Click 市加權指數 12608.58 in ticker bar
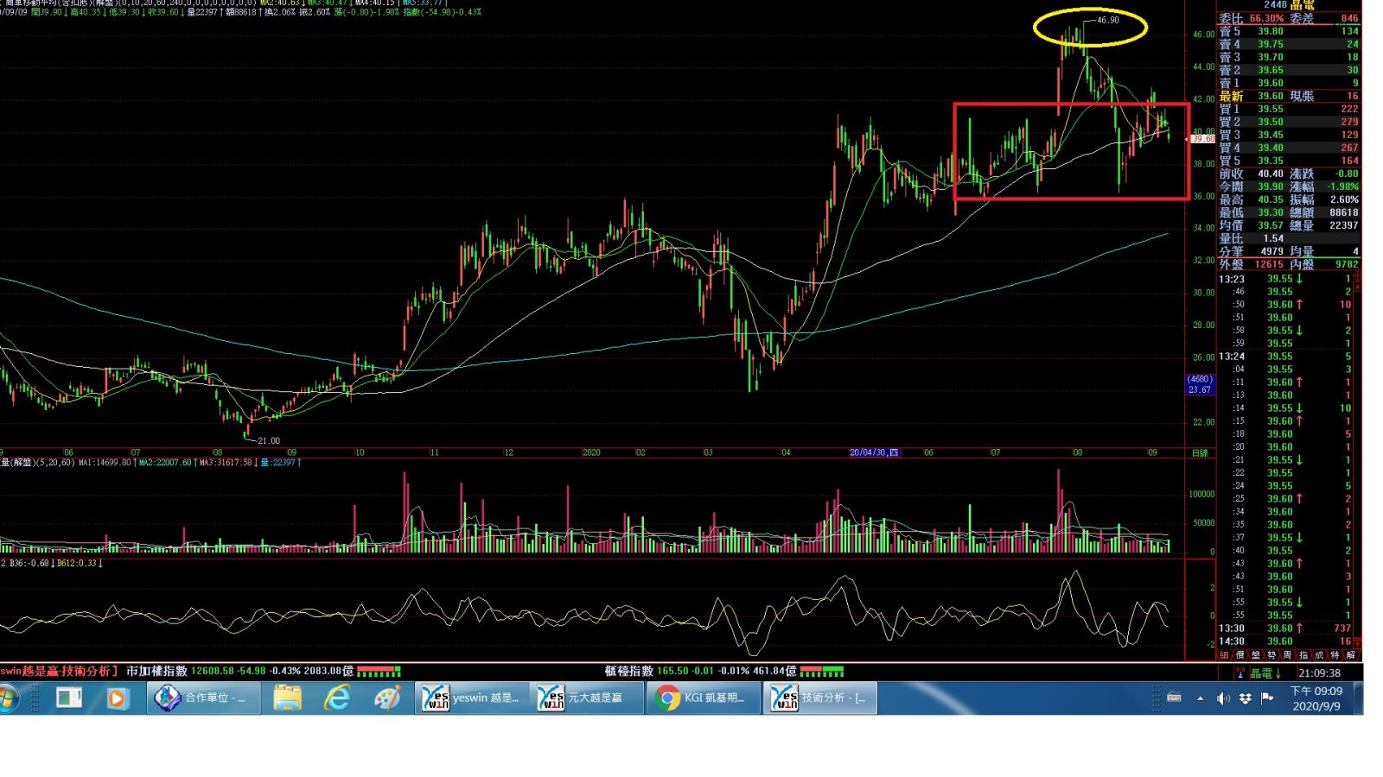This screenshot has width=1383, height=777. (239, 671)
